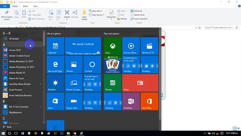This screenshot has width=241, height=136.
Task: Open New item dropdown in ribbon
Action: (96, 11)
